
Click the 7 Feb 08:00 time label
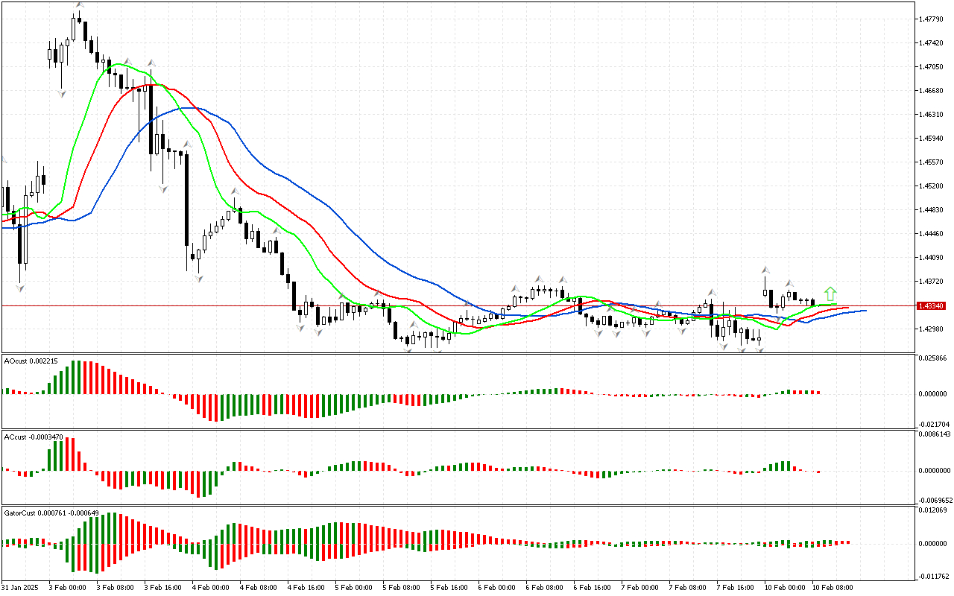coord(687,588)
